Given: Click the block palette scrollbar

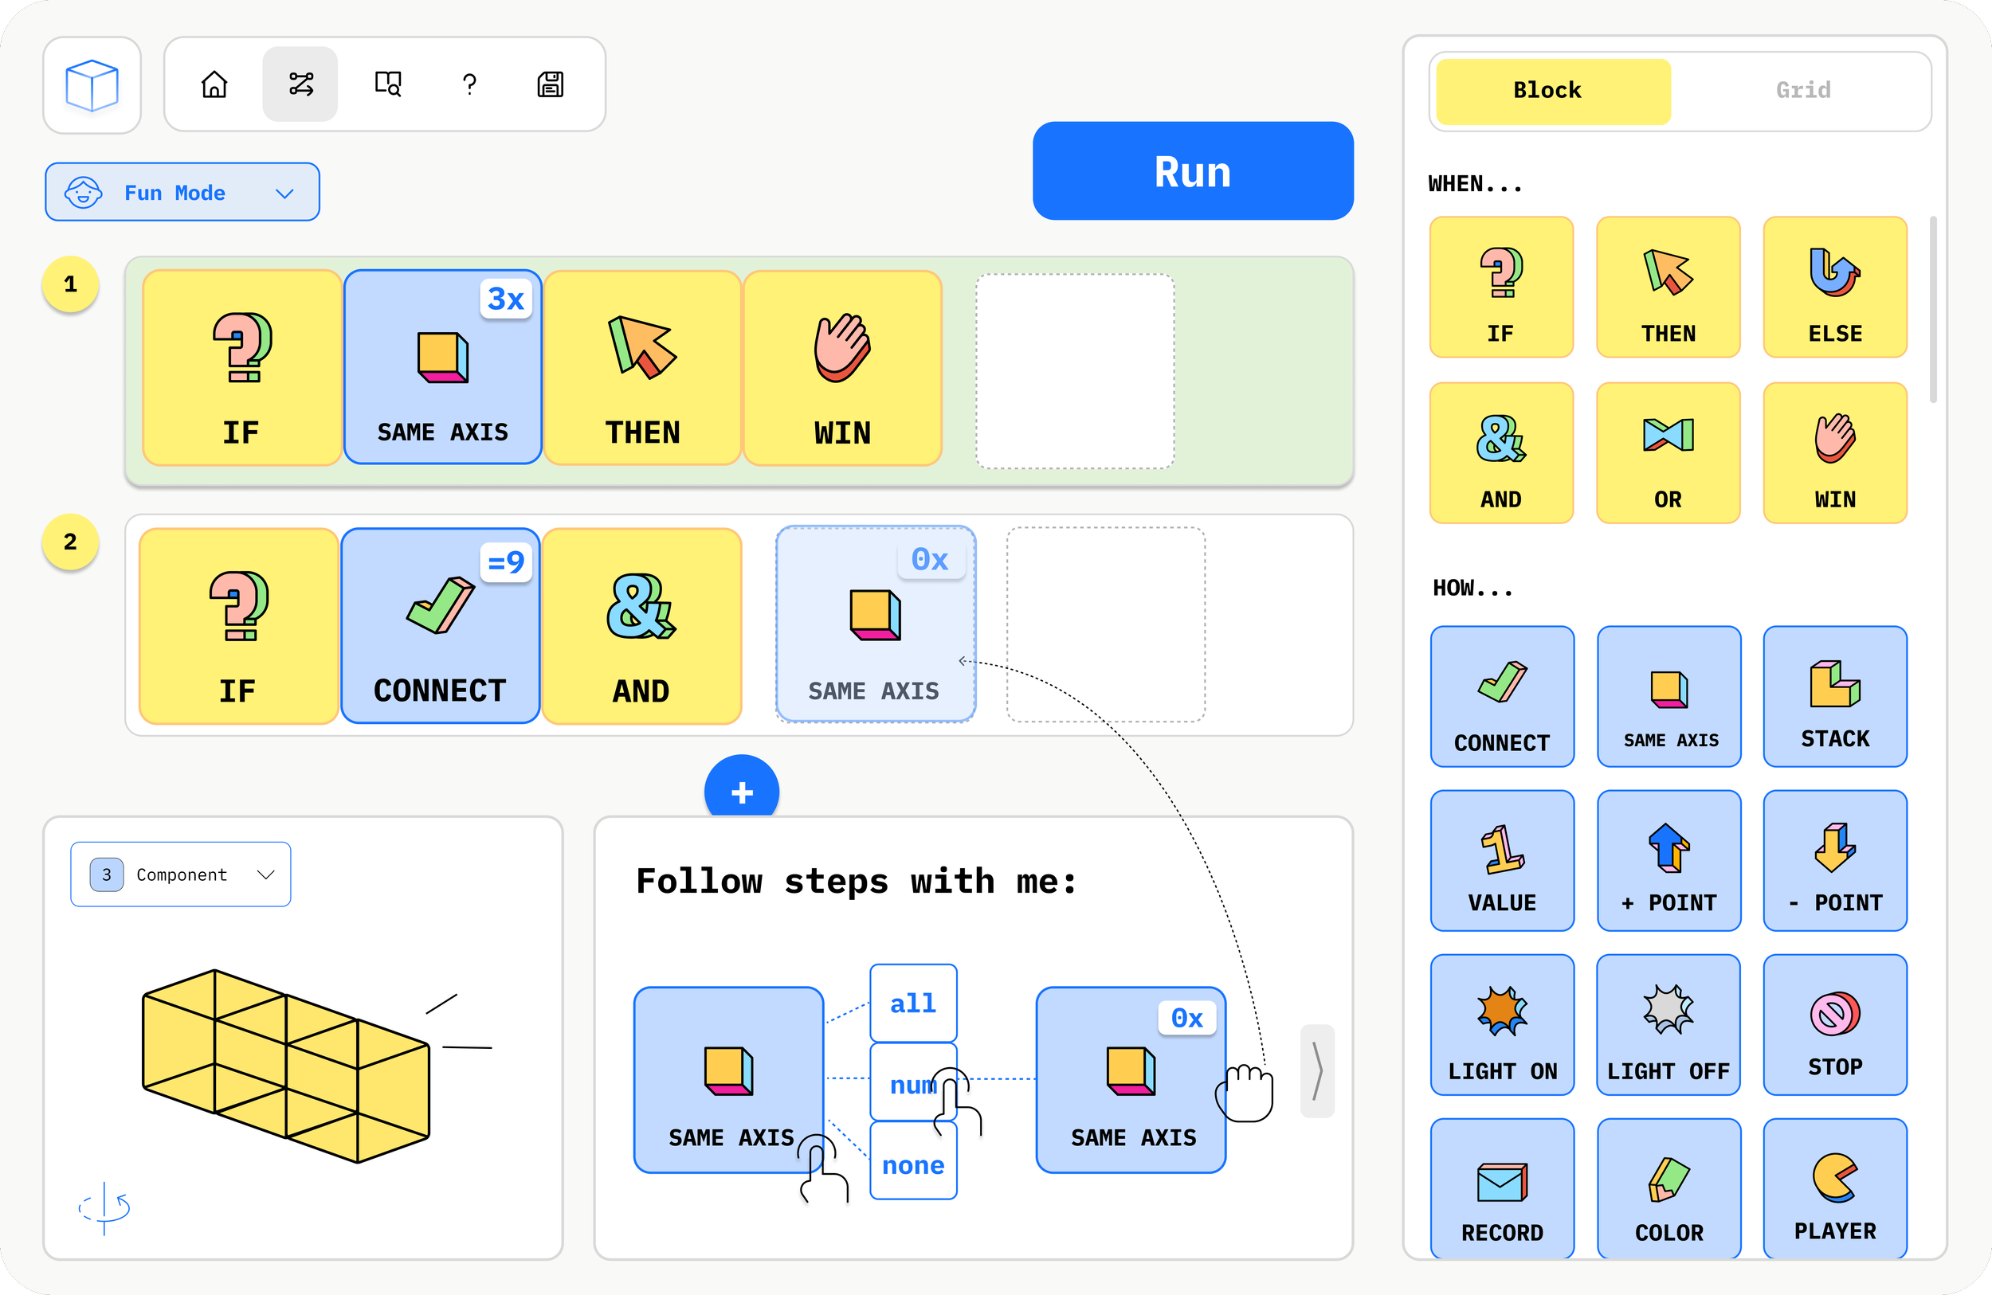Looking at the screenshot, I should tap(1932, 310).
